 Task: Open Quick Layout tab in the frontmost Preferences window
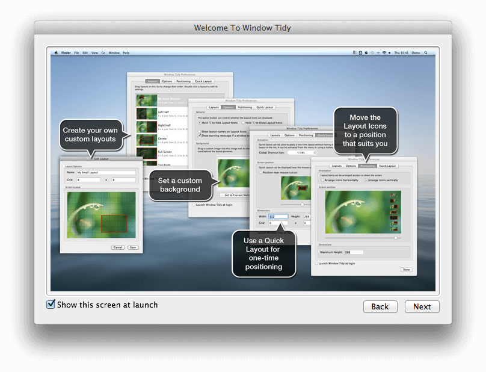(x=387, y=166)
